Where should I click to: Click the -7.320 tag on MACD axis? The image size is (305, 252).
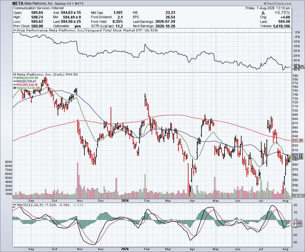297,225
